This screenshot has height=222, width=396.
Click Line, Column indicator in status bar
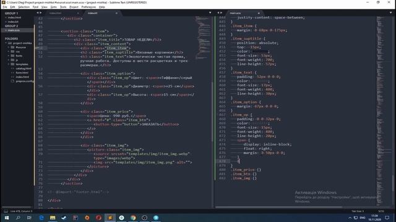[x=22, y=212]
